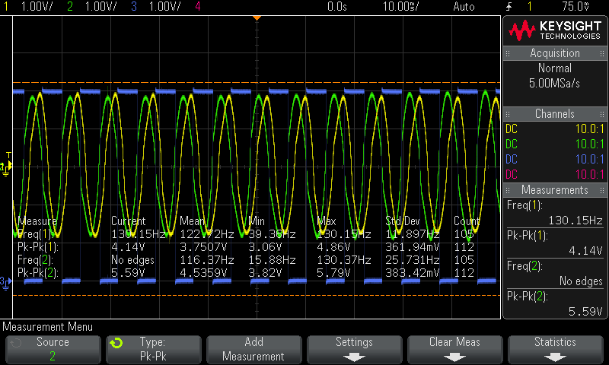The height and width of the screenshot is (365, 609).
Task: Click the Std Dev value 383.42mV
Action: tap(412, 273)
